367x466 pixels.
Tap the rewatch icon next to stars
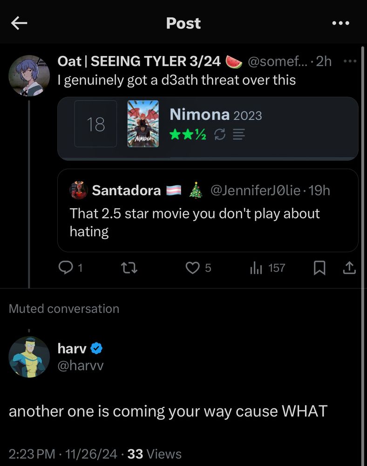pyautogui.click(x=220, y=134)
